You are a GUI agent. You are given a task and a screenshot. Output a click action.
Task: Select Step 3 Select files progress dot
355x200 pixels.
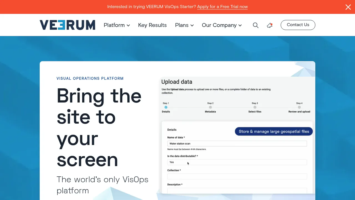pos(255,107)
